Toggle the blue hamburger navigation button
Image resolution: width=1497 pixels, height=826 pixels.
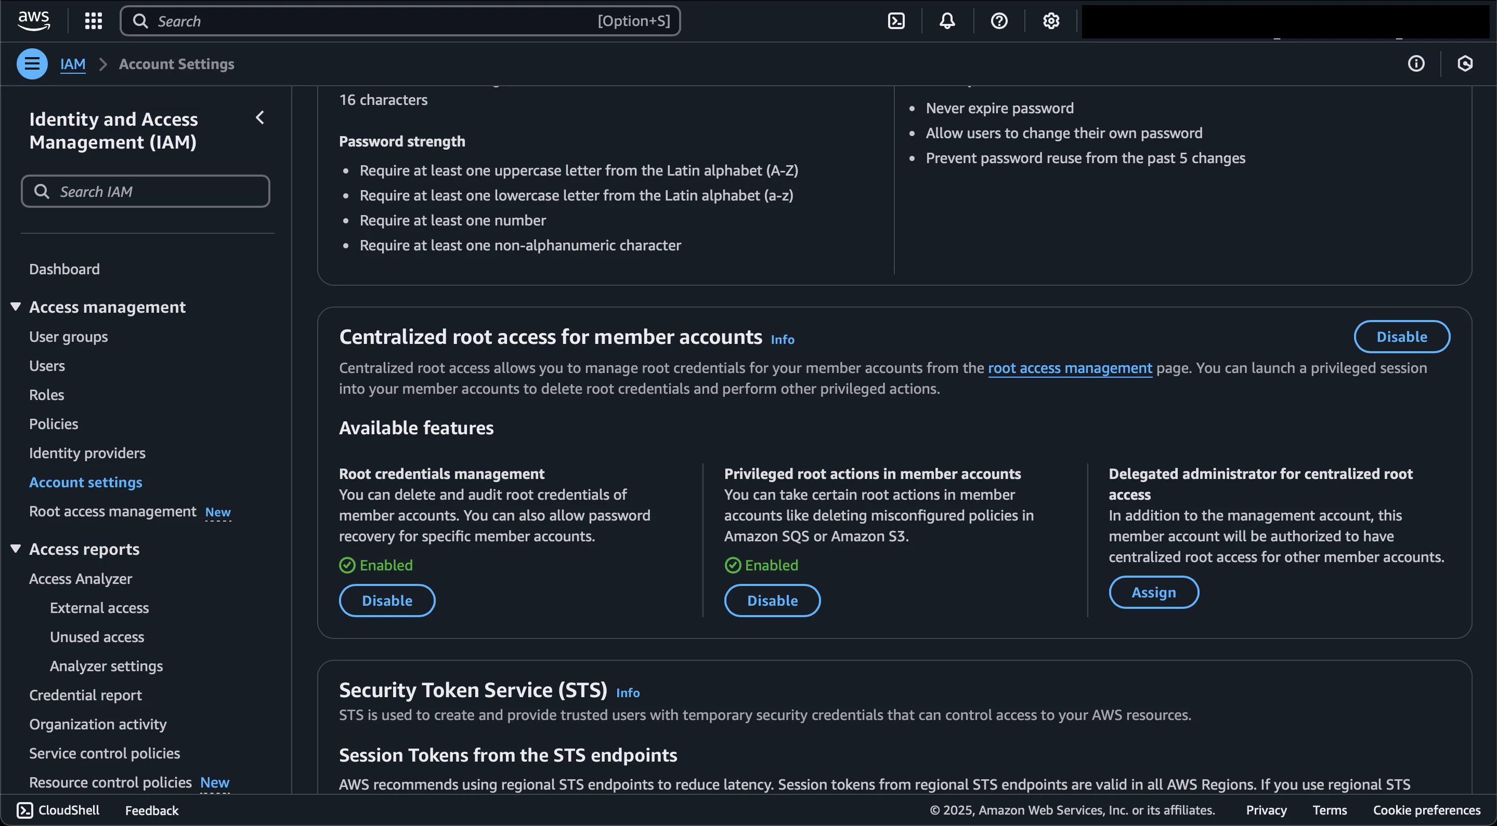point(32,64)
